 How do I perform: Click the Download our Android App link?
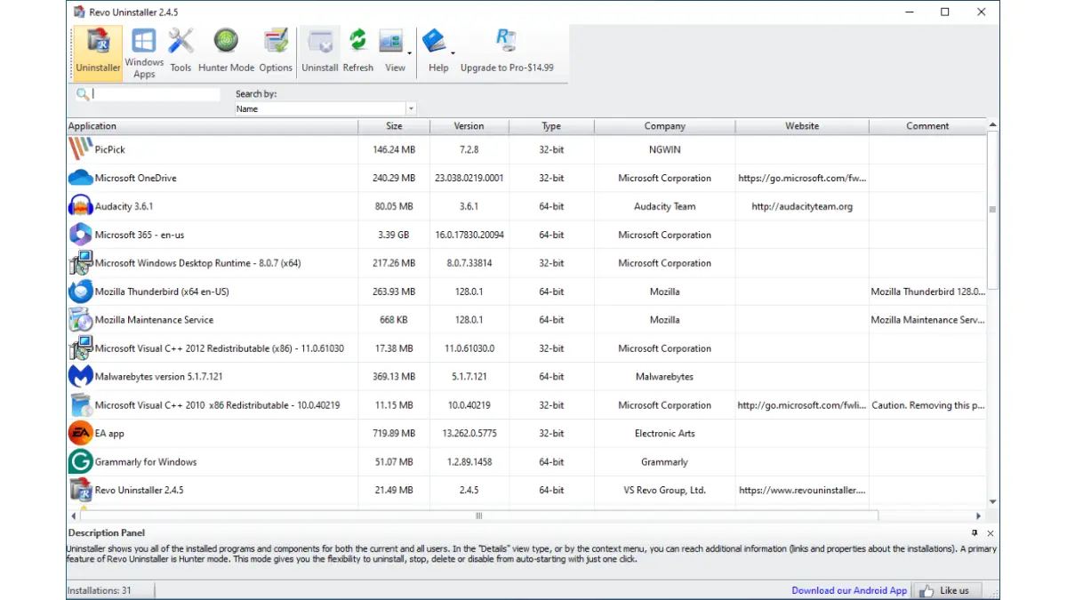point(849,590)
